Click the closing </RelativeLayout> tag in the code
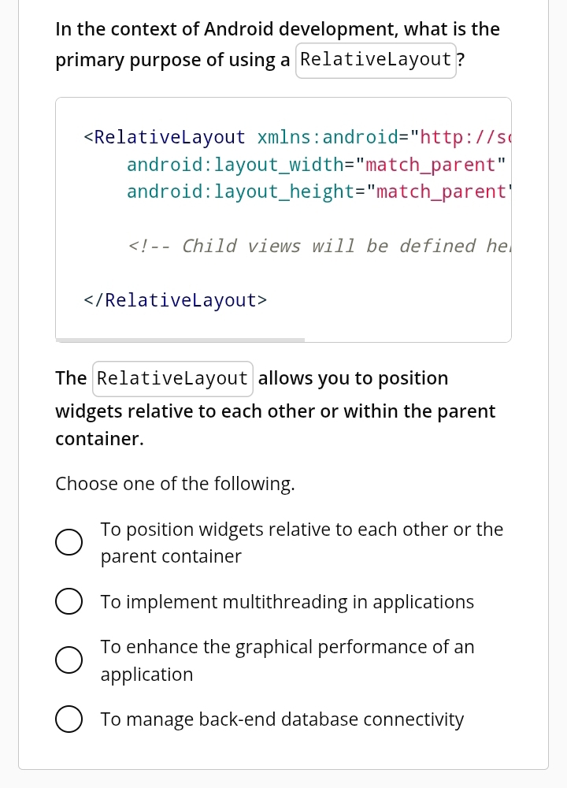 pyautogui.click(x=175, y=300)
